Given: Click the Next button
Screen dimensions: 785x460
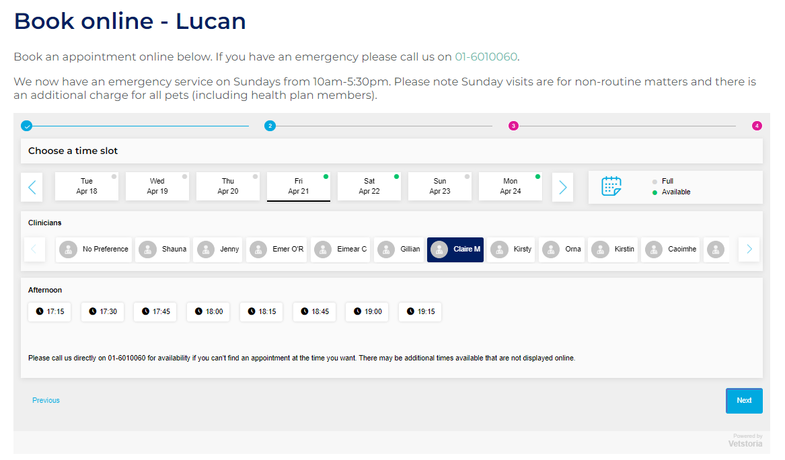Looking at the screenshot, I should coord(744,400).
